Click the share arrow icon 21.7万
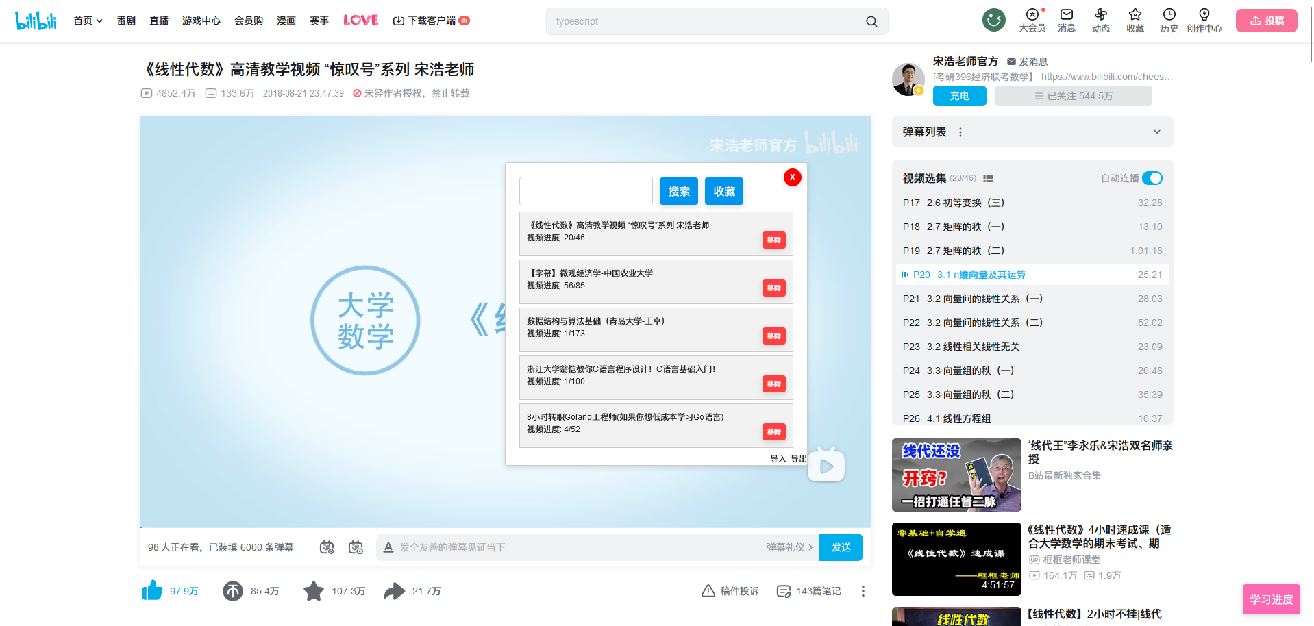The height and width of the screenshot is (626, 1314). coord(395,591)
